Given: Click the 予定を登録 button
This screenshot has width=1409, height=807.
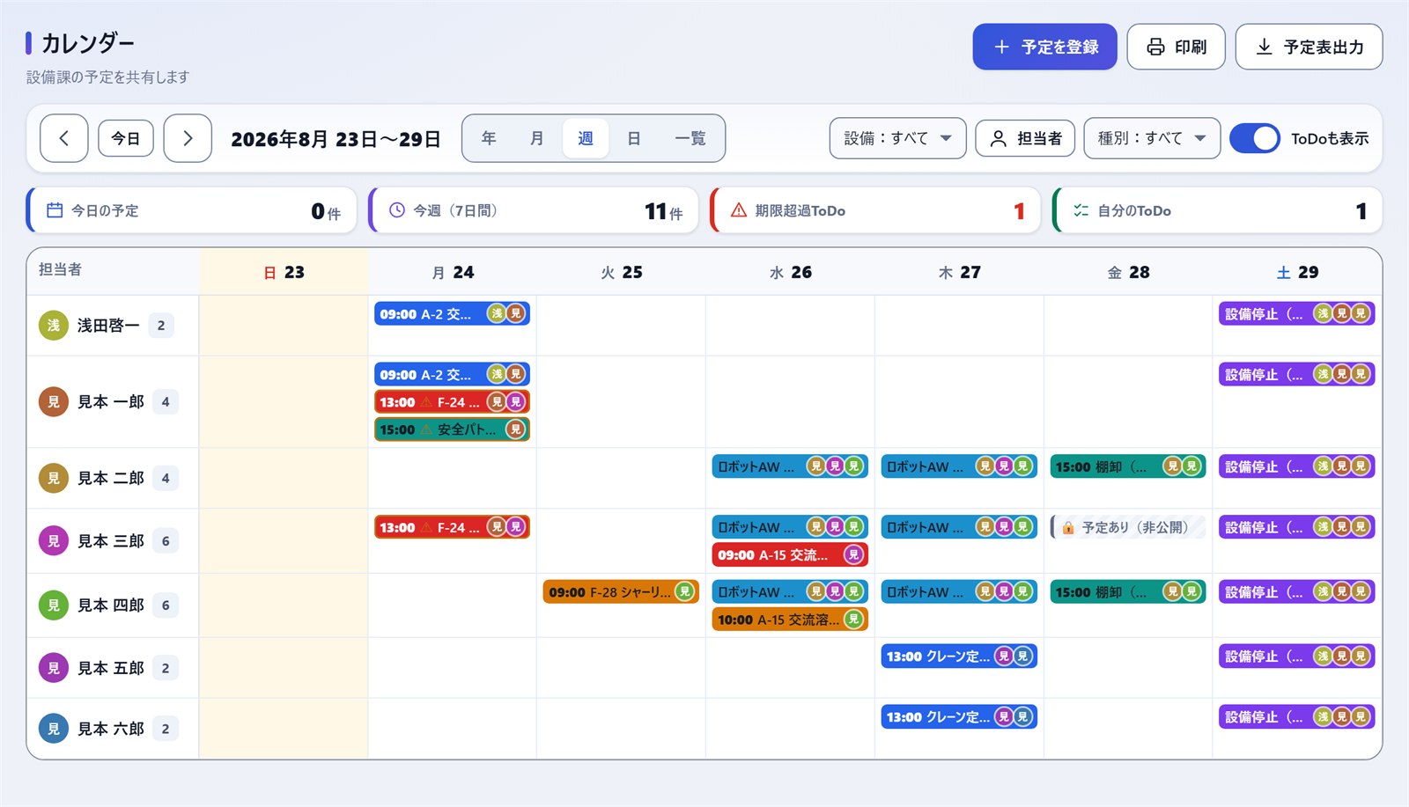Looking at the screenshot, I should 1044,47.
